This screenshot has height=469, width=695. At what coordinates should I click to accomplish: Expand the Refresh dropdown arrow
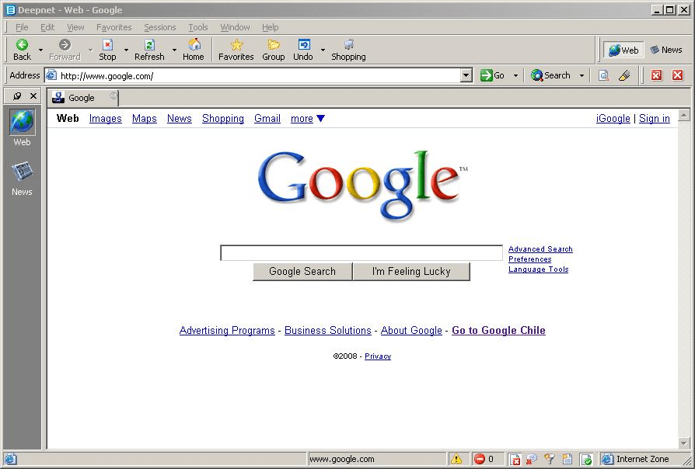tap(174, 50)
